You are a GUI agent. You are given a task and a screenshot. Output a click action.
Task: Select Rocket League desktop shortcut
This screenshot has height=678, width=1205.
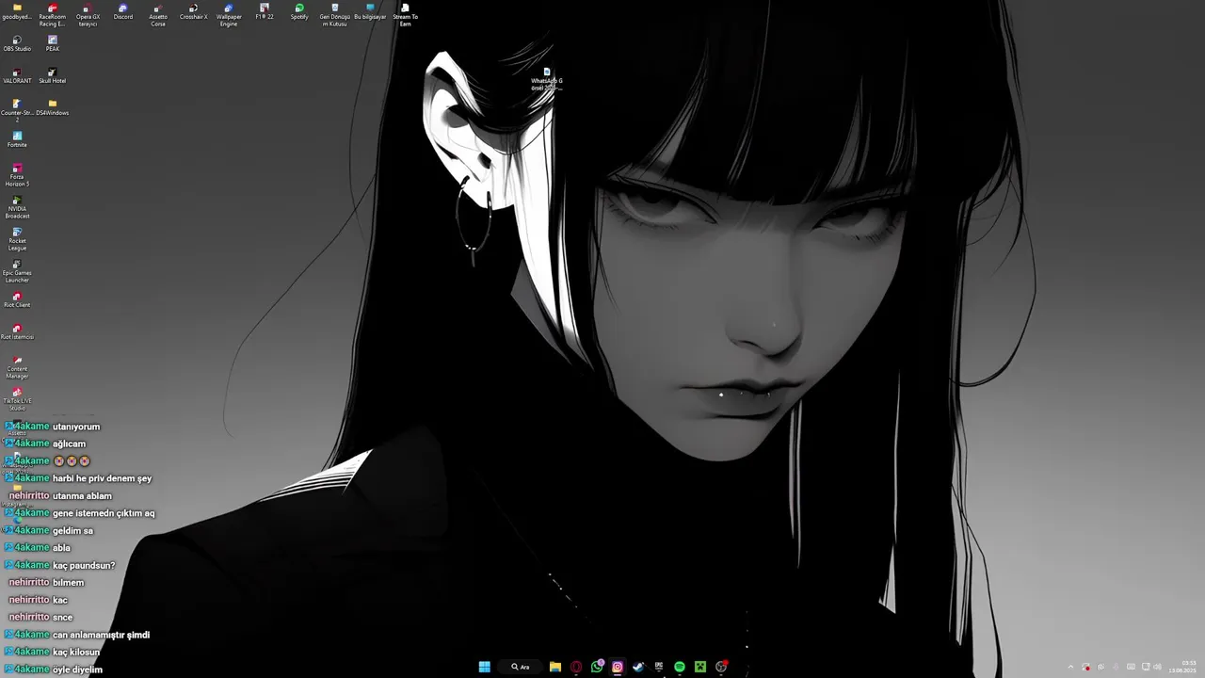click(17, 239)
